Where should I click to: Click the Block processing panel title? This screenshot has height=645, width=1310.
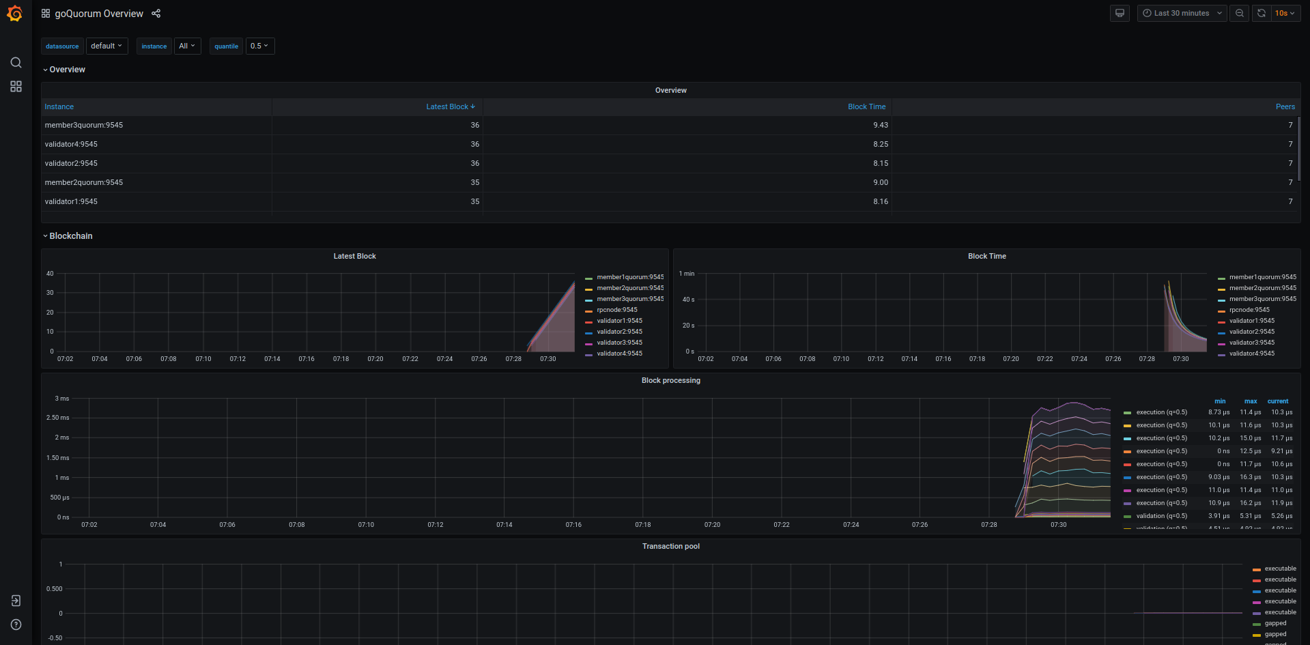(670, 381)
